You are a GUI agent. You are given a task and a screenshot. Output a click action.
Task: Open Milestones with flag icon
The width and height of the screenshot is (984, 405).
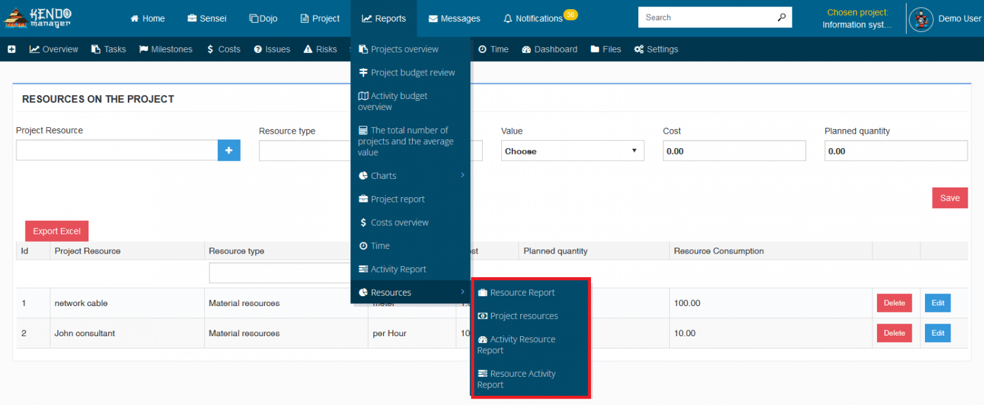166,49
